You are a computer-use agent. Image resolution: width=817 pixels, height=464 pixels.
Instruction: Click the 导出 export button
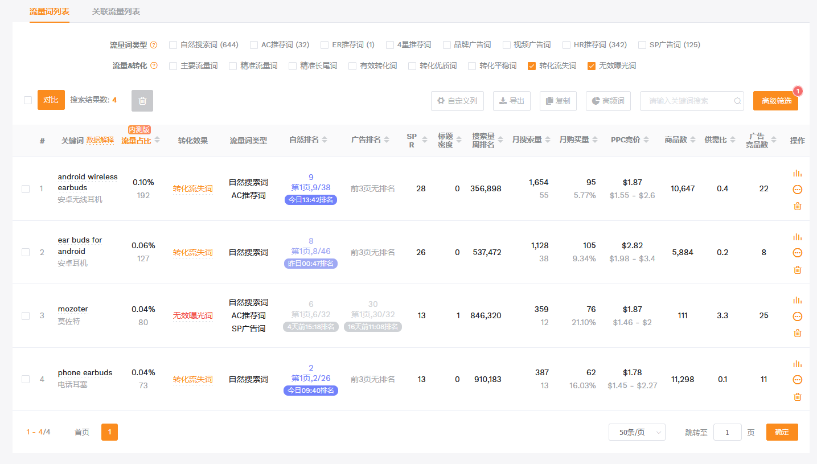coord(511,101)
